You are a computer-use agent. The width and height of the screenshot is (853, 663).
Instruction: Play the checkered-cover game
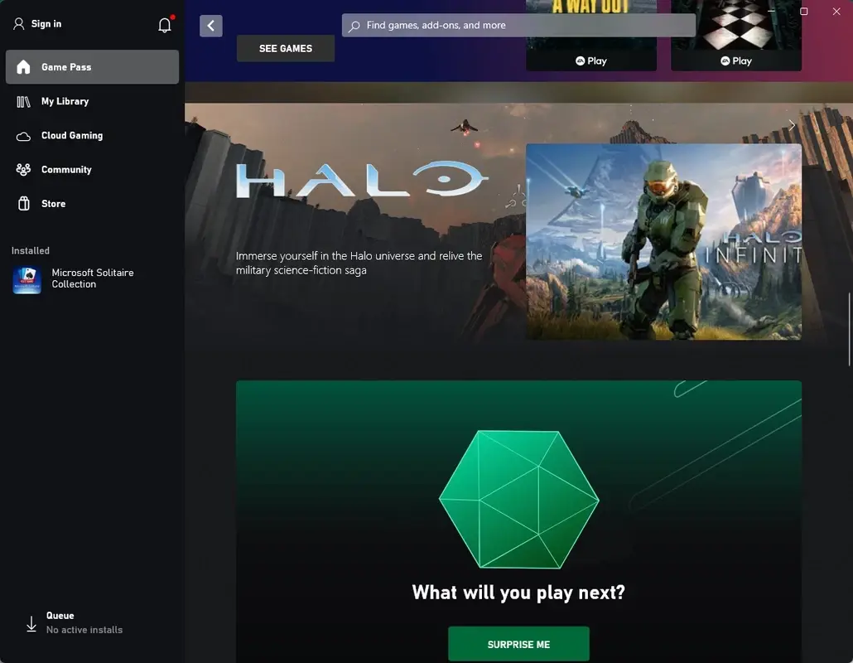(x=735, y=60)
